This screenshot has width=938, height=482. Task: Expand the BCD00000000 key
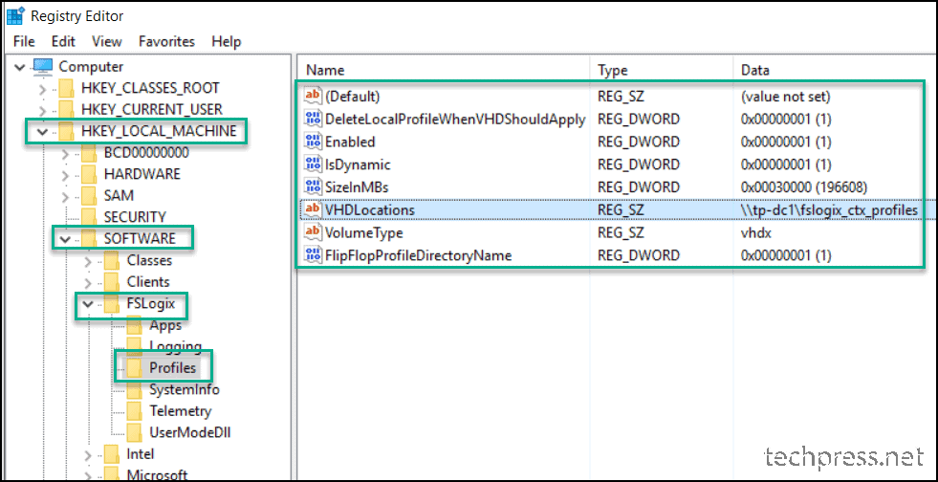click(x=65, y=154)
